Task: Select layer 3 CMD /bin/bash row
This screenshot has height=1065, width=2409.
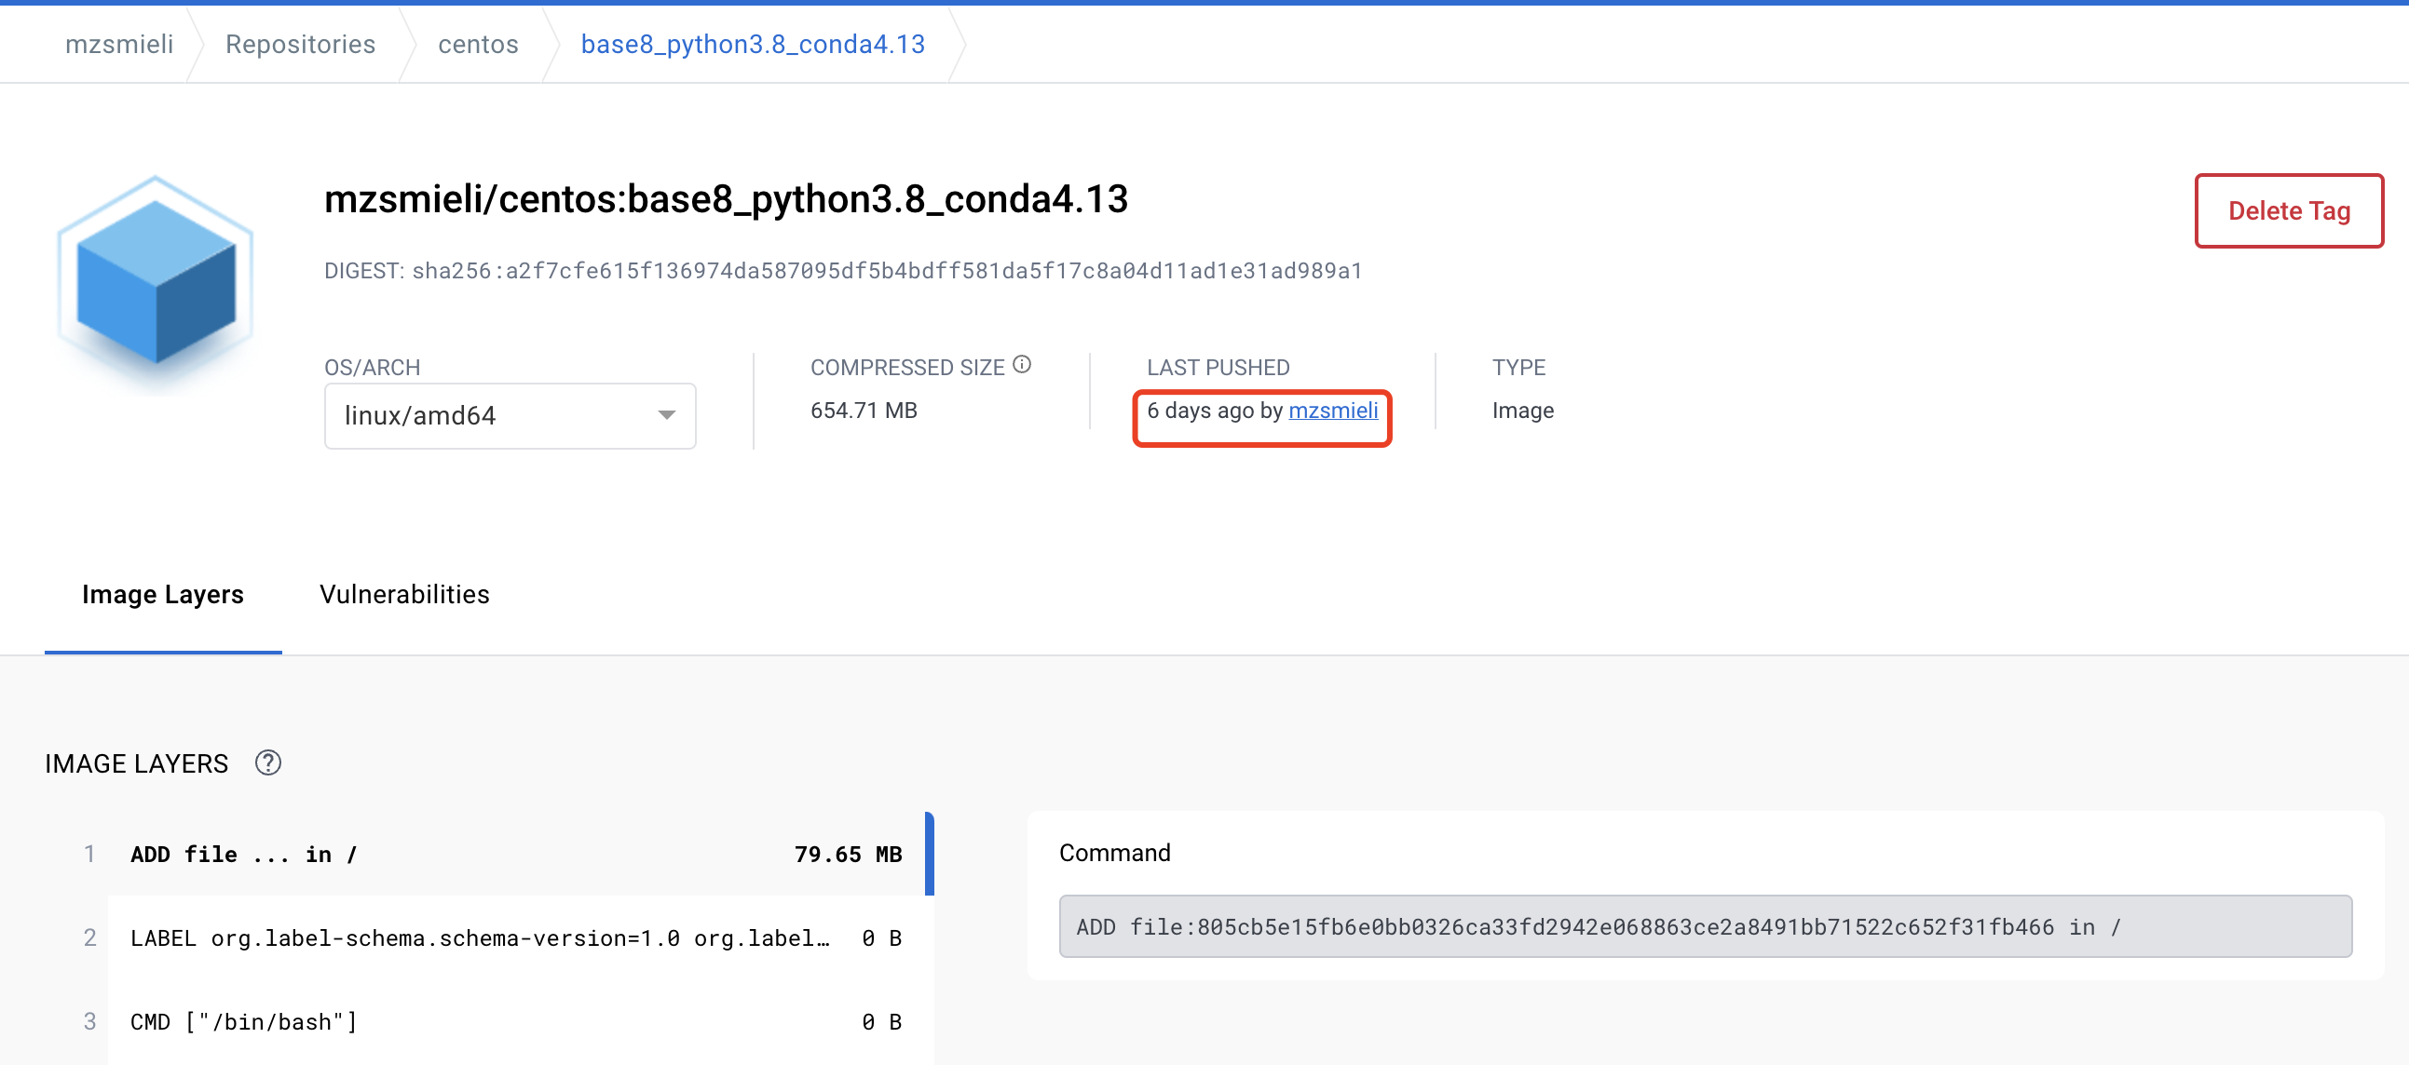Action: (x=243, y=1022)
